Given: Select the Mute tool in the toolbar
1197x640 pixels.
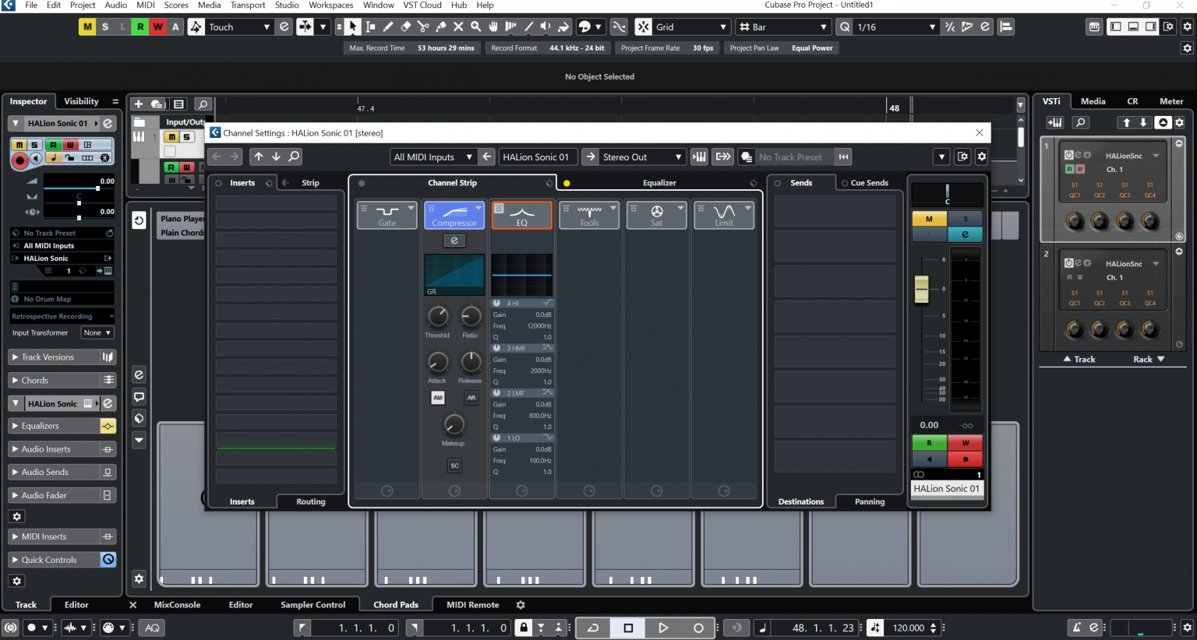Looking at the screenshot, I should coord(460,26).
